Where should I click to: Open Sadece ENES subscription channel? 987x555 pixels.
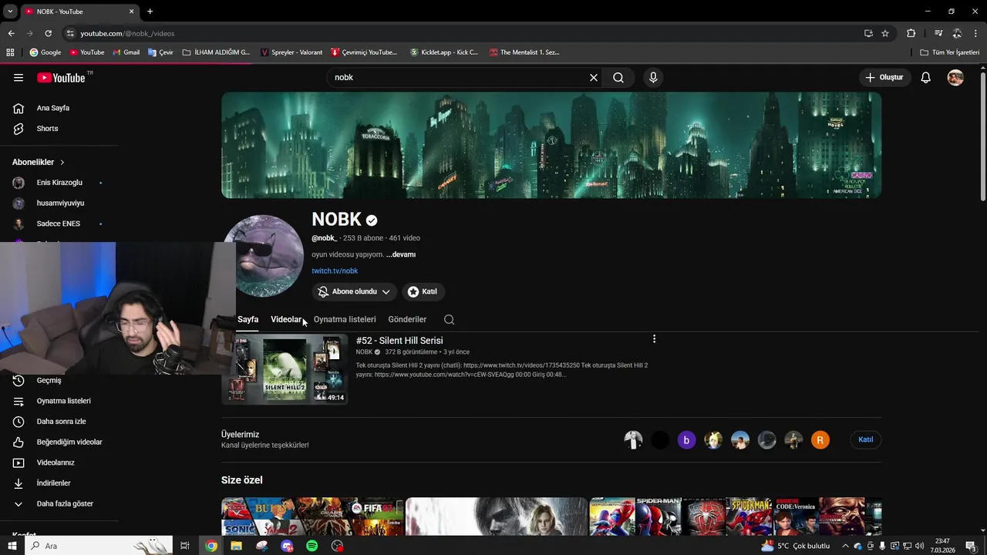point(59,224)
